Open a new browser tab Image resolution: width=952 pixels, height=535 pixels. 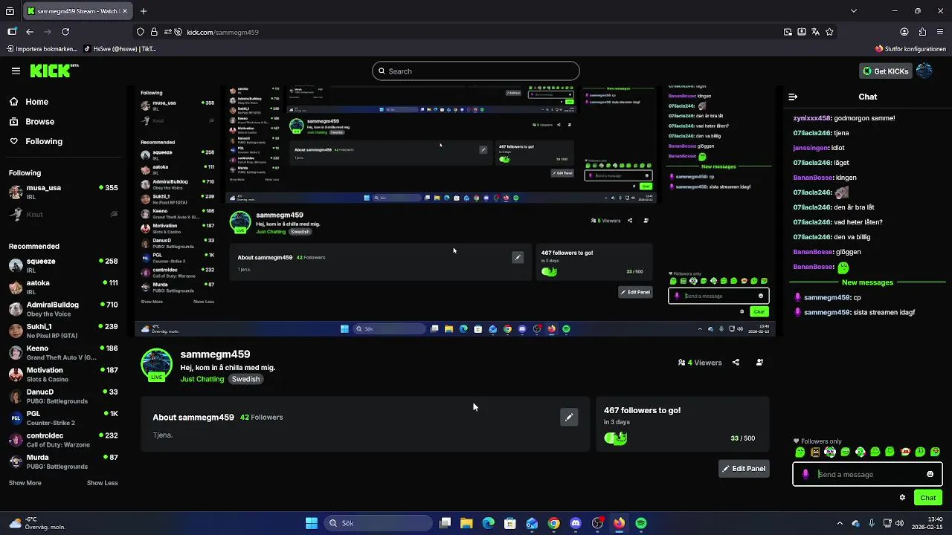144,11
